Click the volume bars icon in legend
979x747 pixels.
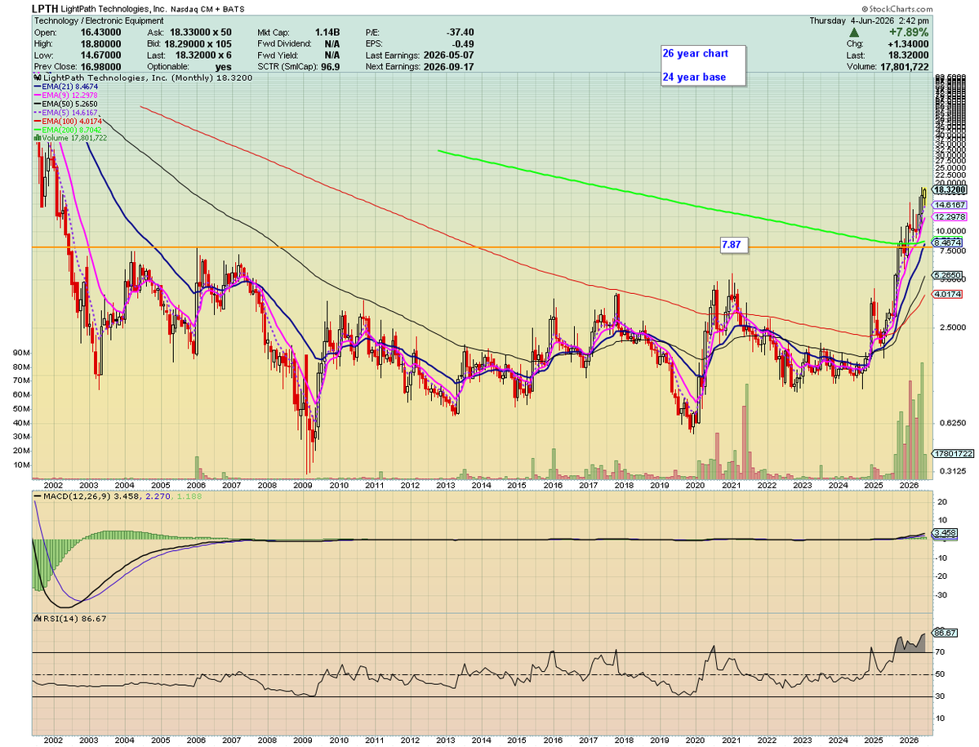[38, 138]
